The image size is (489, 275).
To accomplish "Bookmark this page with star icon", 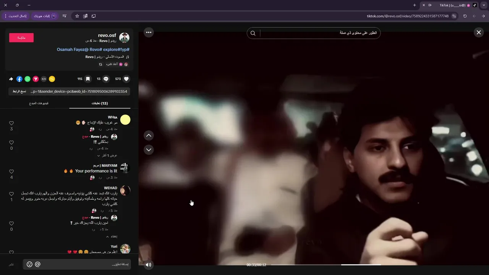I will tap(77, 16).
